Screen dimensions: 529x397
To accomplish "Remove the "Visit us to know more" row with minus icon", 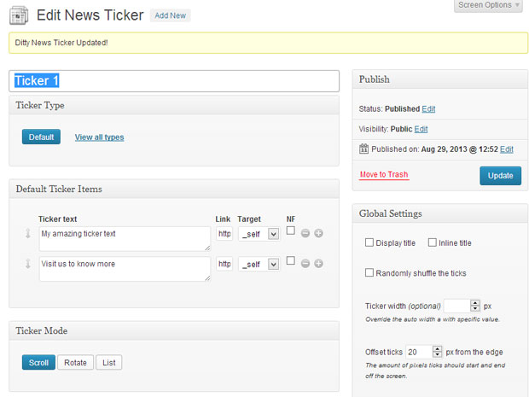I will click(305, 263).
